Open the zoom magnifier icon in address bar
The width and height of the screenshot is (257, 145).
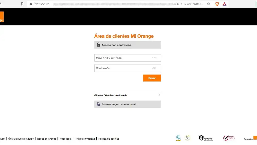point(208,4)
